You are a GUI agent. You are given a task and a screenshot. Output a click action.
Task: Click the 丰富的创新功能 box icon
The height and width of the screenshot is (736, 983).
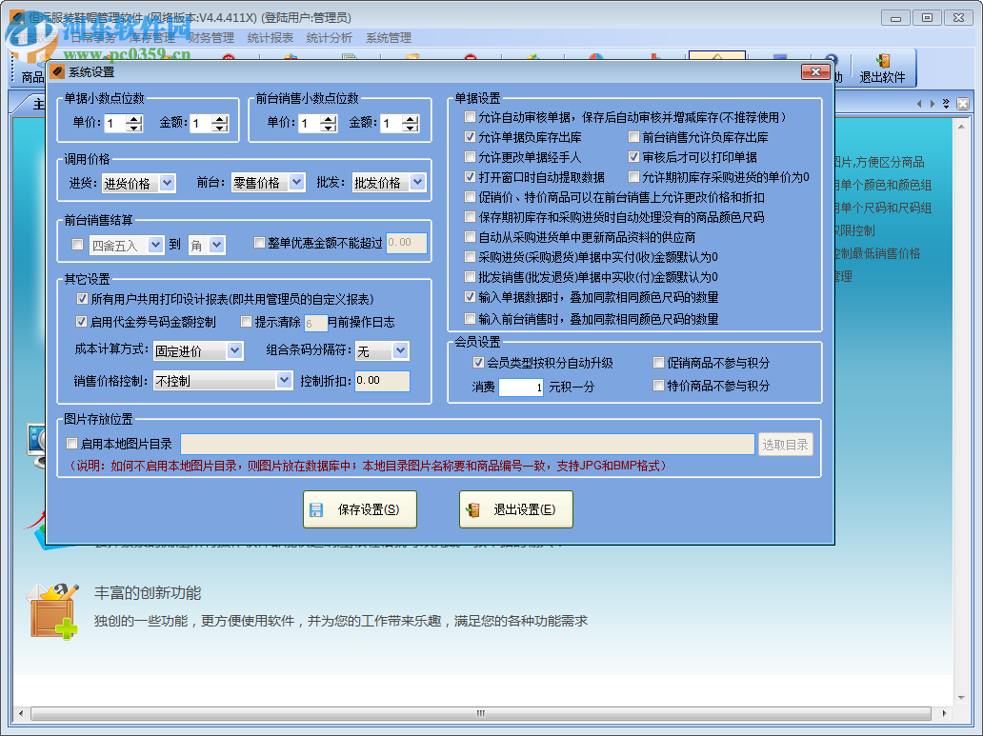coord(52,610)
